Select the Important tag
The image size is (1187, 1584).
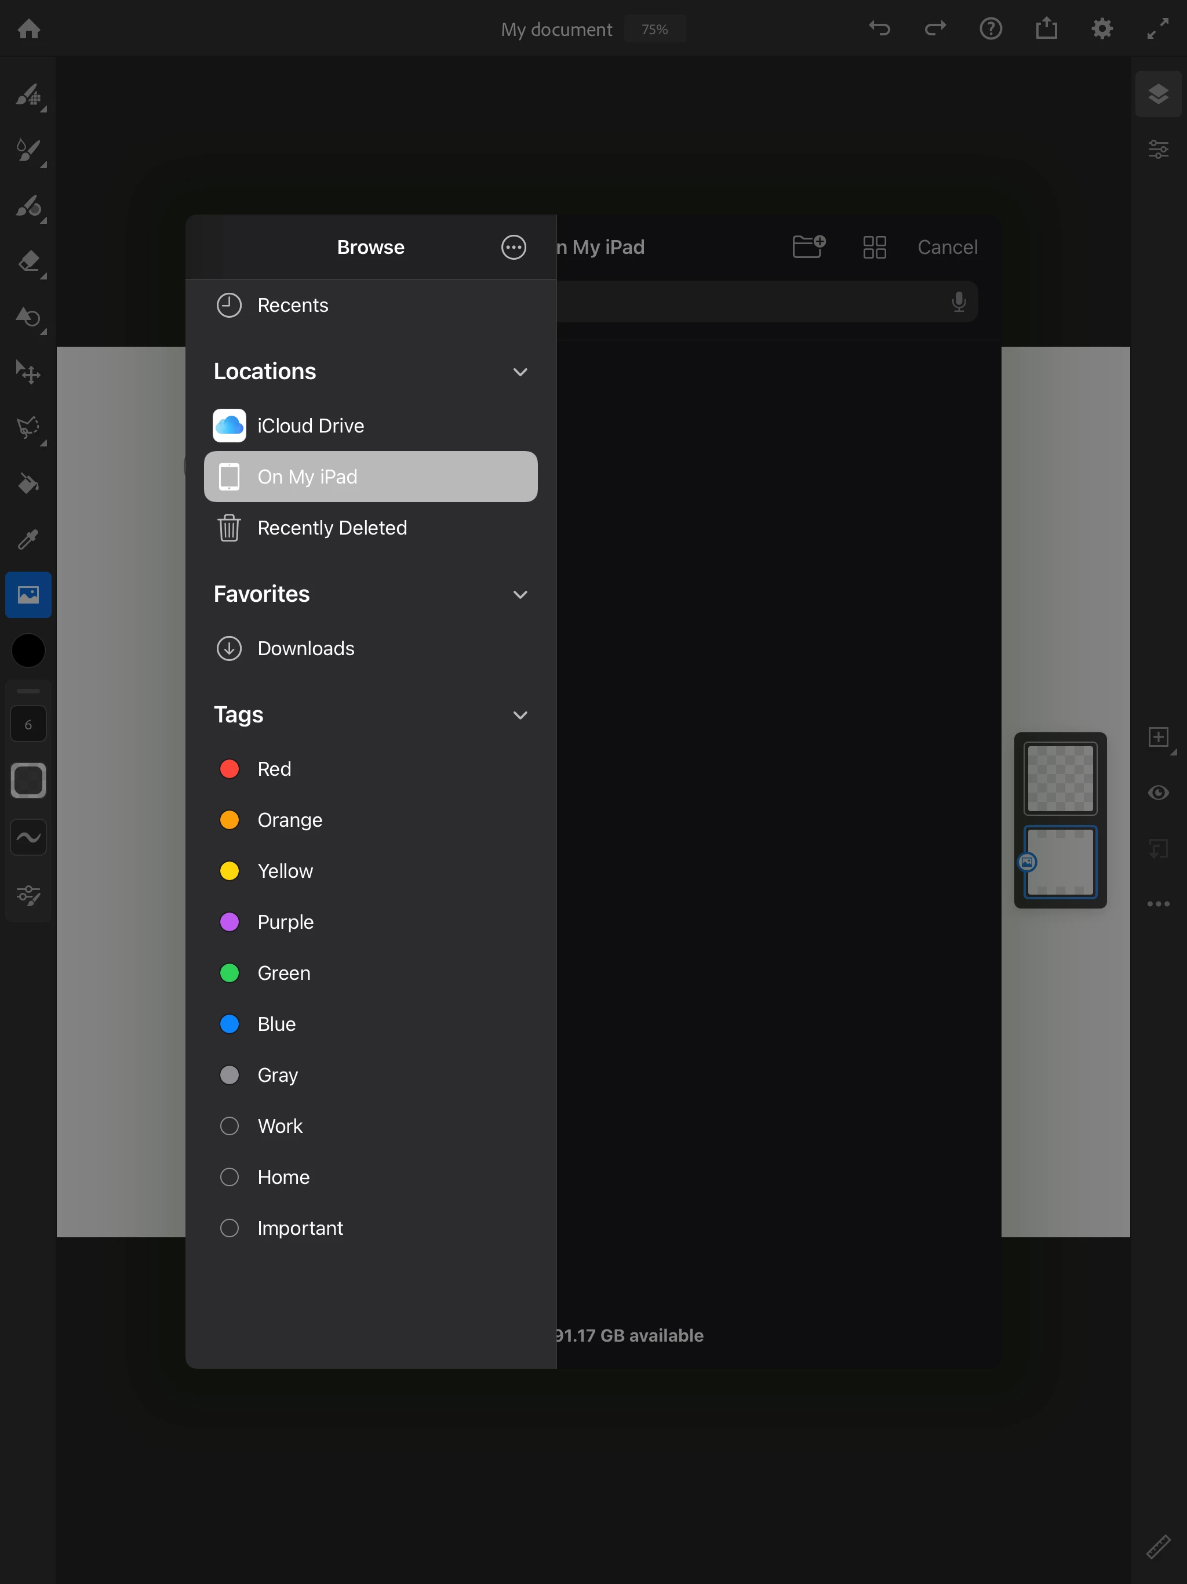point(300,1229)
